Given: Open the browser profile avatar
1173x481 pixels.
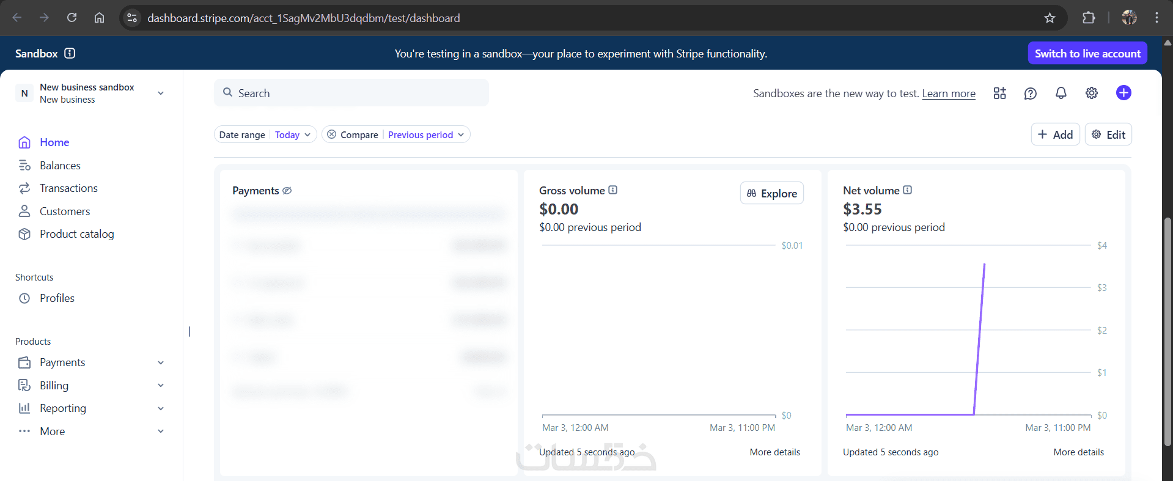Looking at the screenshot, I should tap(1129, 18).
